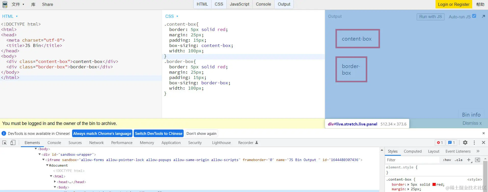Open the 库 library menu
488x192 pixels.
coord(33,4)
